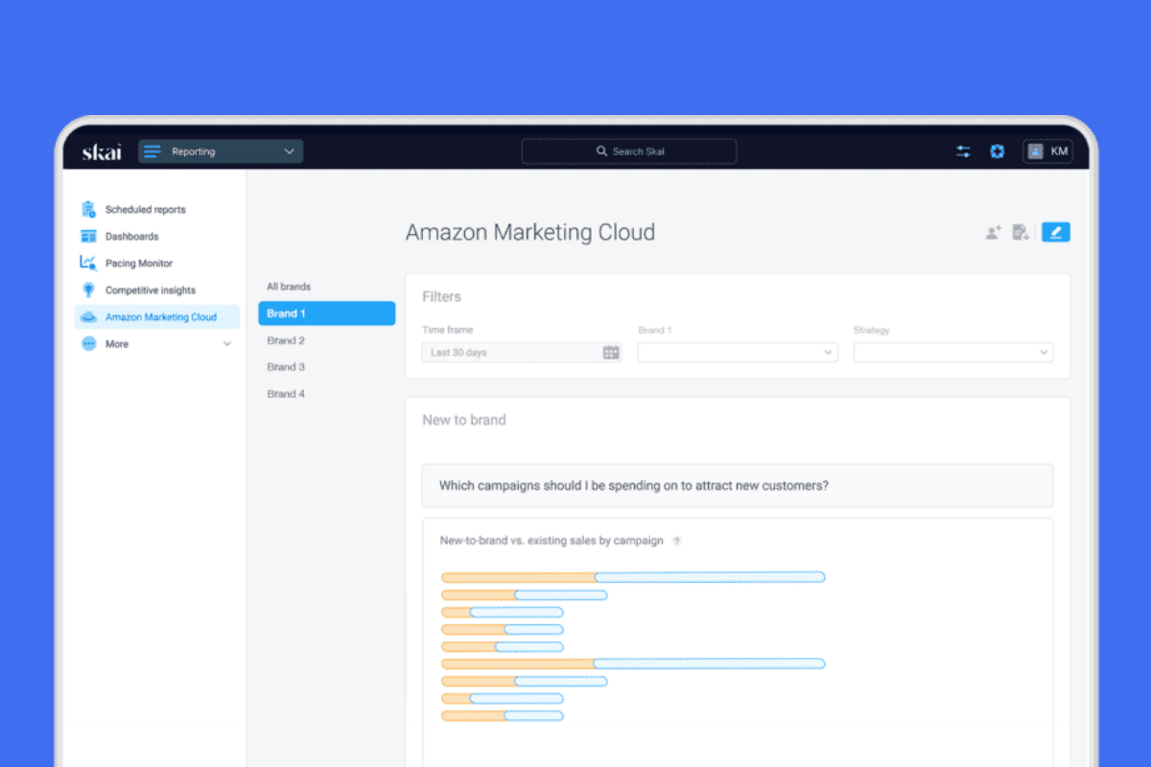The image size is (1151, 767).
Task: Open Pacing Monitor from sidebar
Action: (88, 263)
